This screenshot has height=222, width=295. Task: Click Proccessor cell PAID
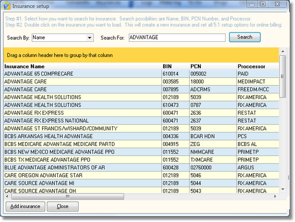click(258, 74)
